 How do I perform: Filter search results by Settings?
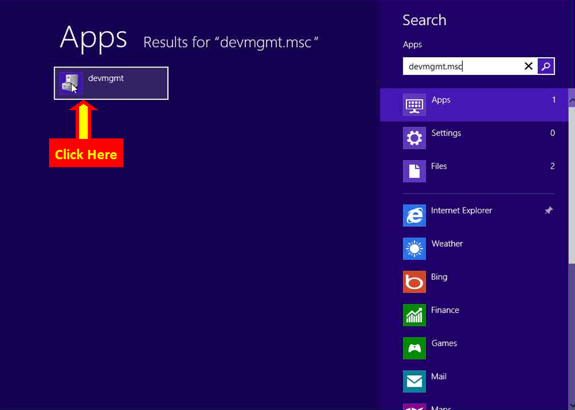[446, 133]
